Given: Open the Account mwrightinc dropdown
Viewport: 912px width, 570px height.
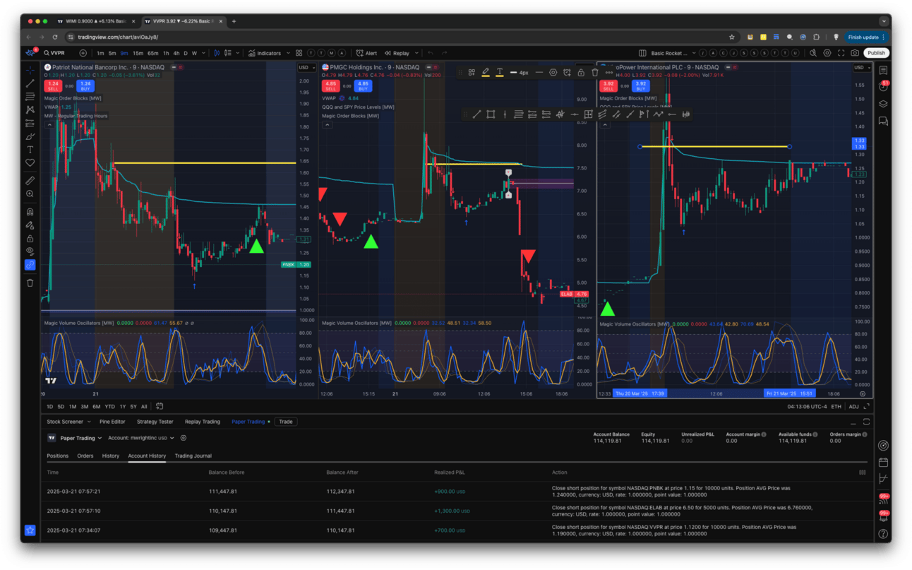Looking at the screenshot, I should [x=142, y=438].
